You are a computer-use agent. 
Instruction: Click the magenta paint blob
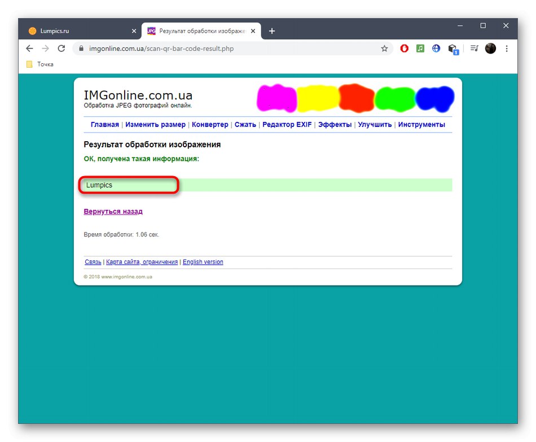(x=276, y=98)
